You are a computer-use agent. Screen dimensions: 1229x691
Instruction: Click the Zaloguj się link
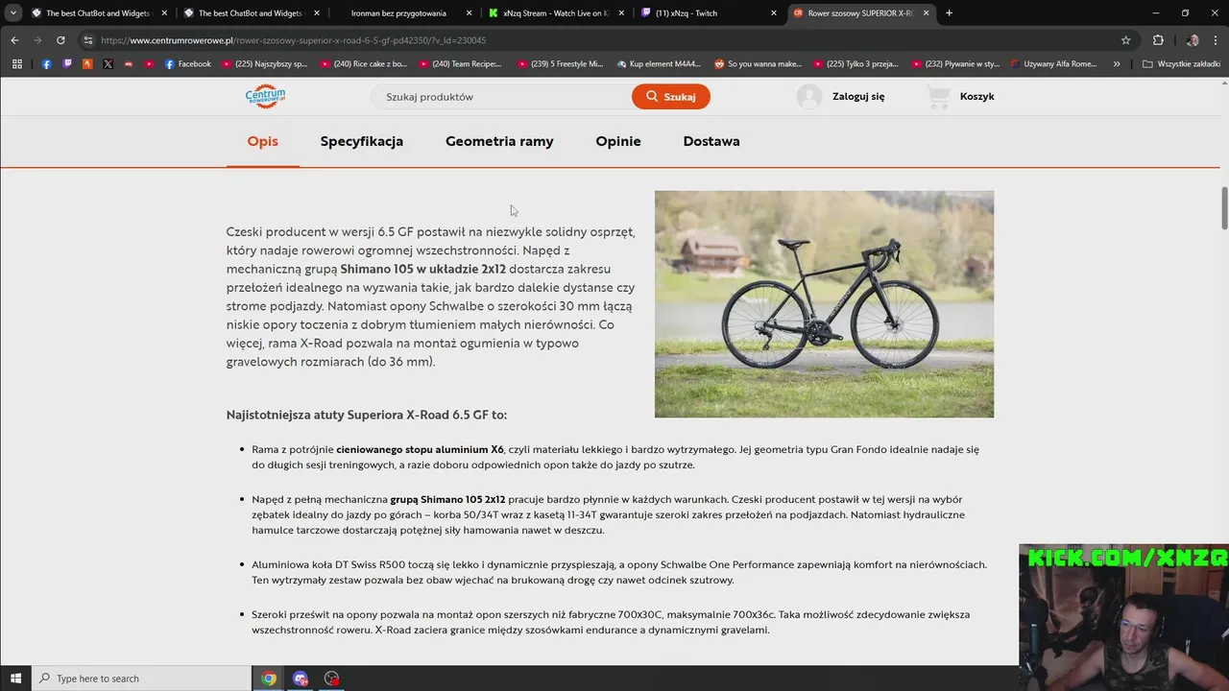[858, 96]
